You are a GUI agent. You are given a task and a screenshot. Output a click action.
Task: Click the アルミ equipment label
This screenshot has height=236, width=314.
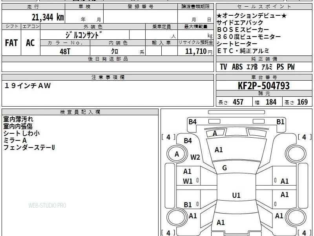tap(267, 67)
